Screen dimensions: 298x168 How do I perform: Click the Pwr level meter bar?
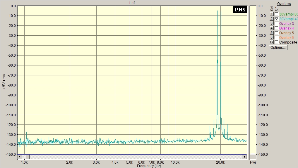tap(253, 81)
